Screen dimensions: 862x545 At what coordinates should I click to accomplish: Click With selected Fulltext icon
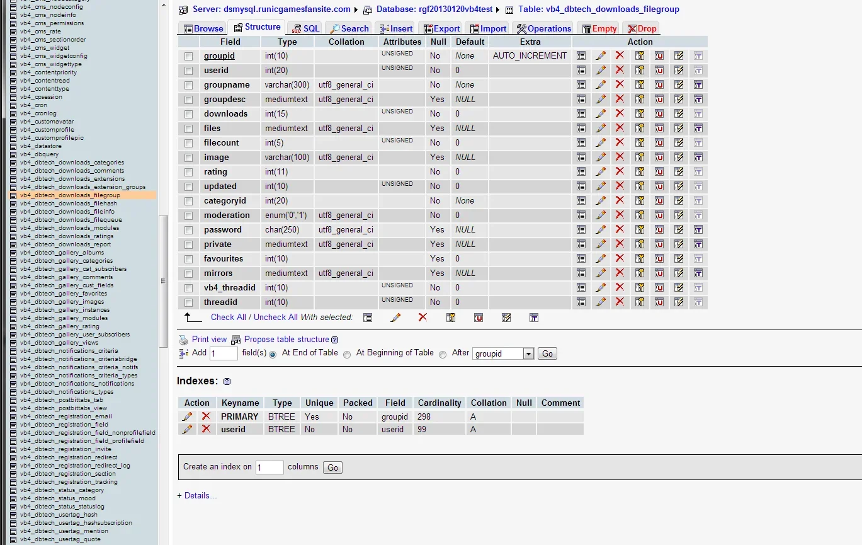pyautogui.click(x=534, y=318)
